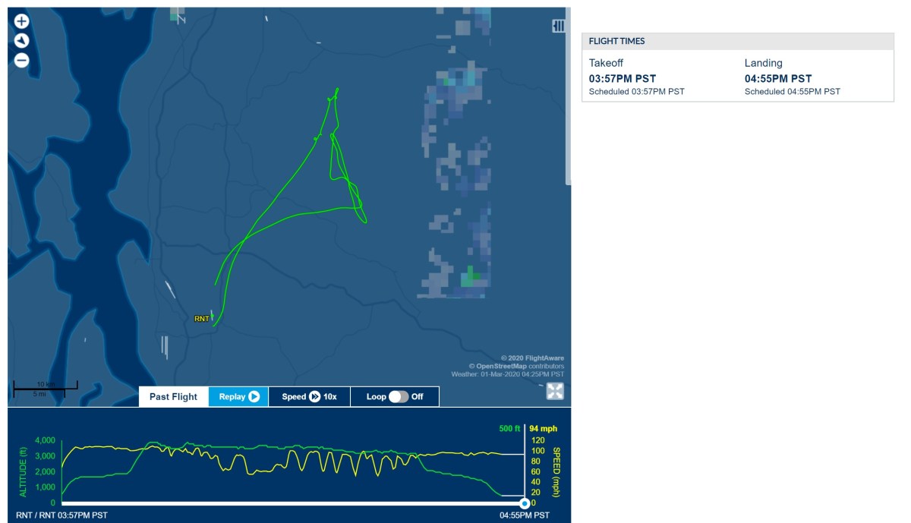Expand map to fullscreen view

pos(556,391)
